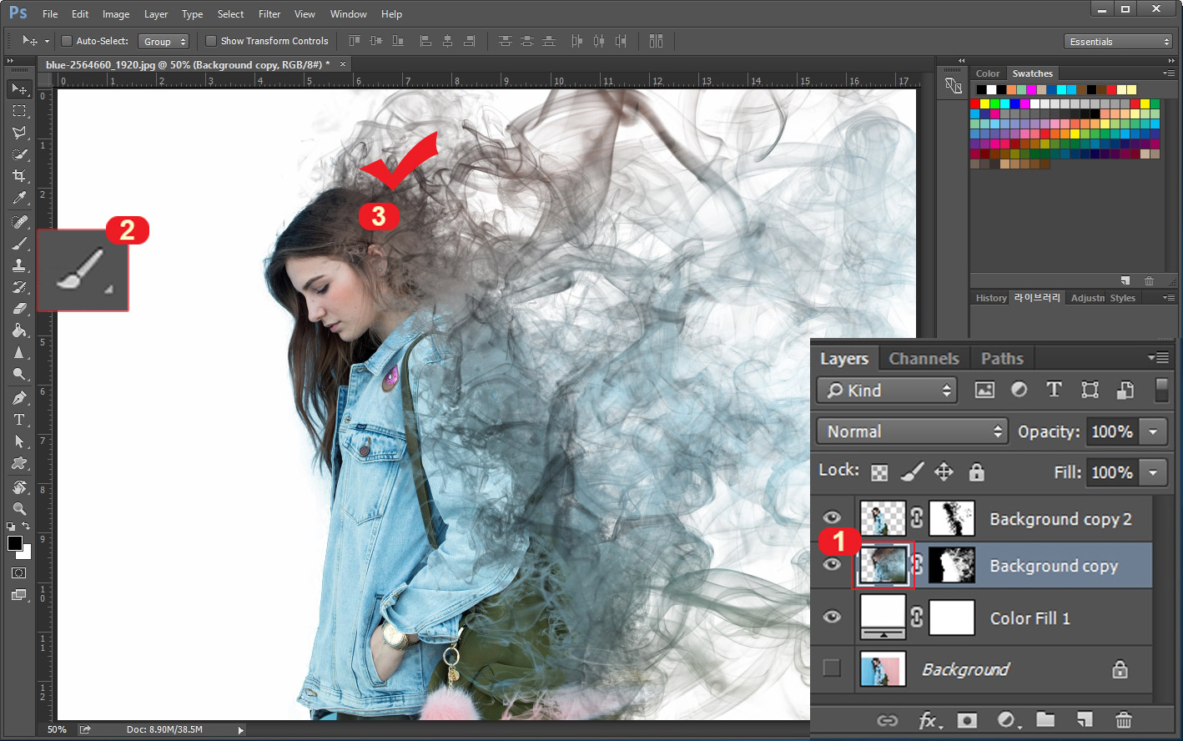Select the Background layer thumbnail

[x=883, y=669]
